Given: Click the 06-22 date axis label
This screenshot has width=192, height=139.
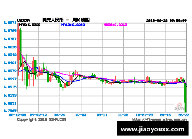Looking at the screenshot, I should pos(184,115).
